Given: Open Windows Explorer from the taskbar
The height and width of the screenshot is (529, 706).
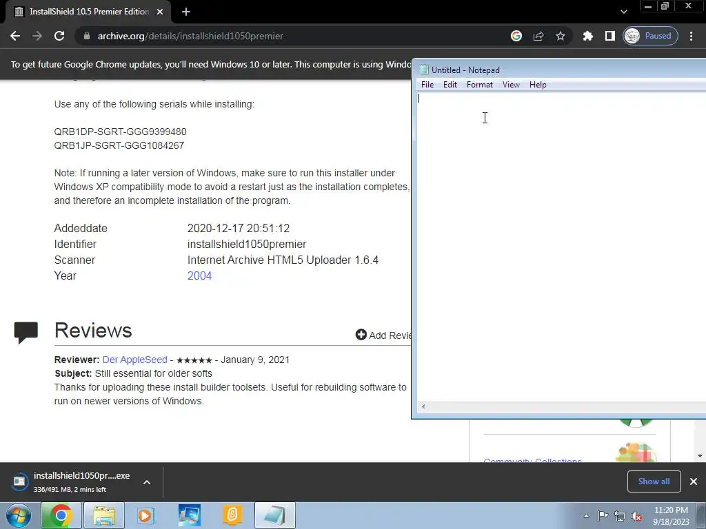Looking at the screenshot, I should [x=104, y=515].
